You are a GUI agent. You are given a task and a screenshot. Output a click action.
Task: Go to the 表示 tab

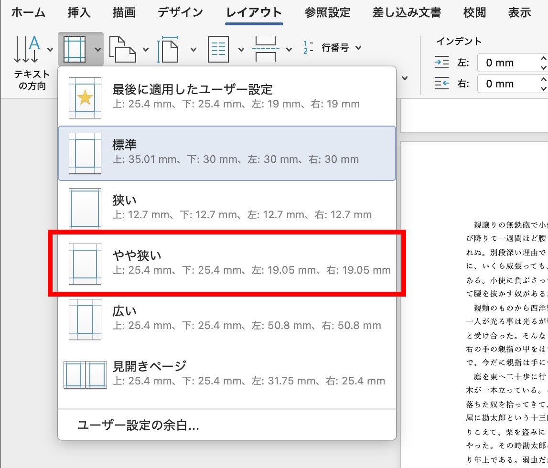click(519, 12)
